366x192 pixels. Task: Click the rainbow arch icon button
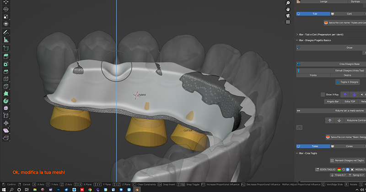299,127
